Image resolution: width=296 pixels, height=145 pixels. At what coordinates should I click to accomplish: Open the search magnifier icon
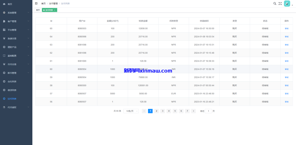[275, 3]
